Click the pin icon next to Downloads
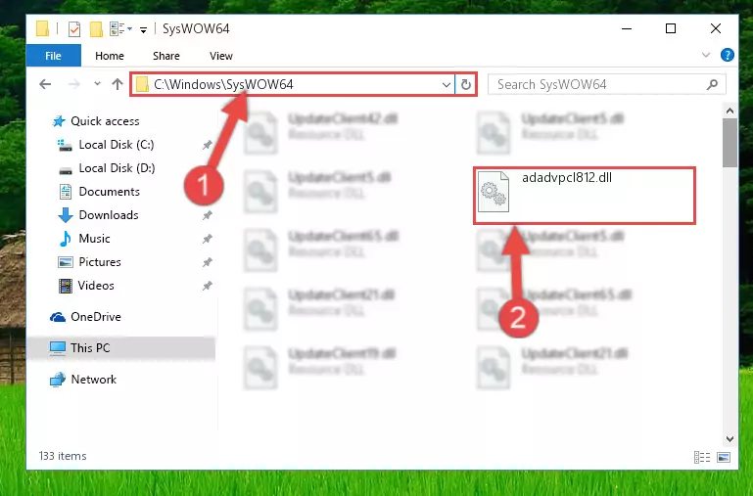 point(207,215)
